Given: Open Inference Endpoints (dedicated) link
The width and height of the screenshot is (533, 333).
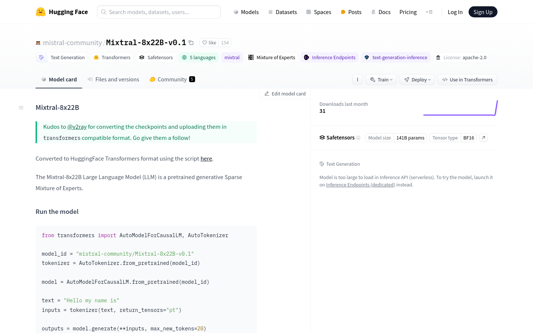Looking at the screenshot, I should click(x=361, y=185).
